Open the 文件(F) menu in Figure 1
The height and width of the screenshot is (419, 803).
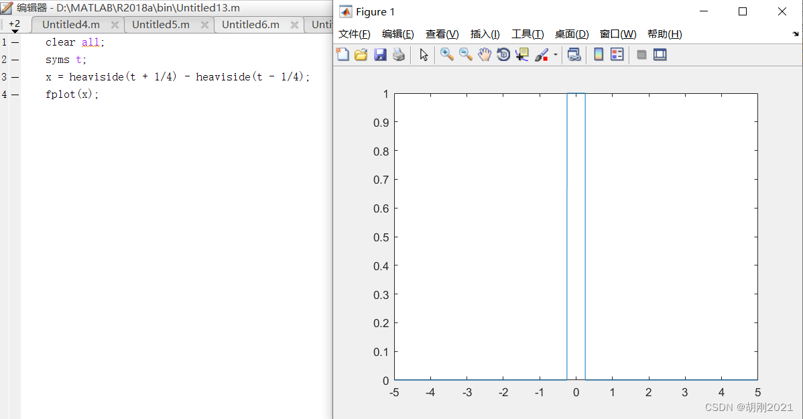coord(355,34)
